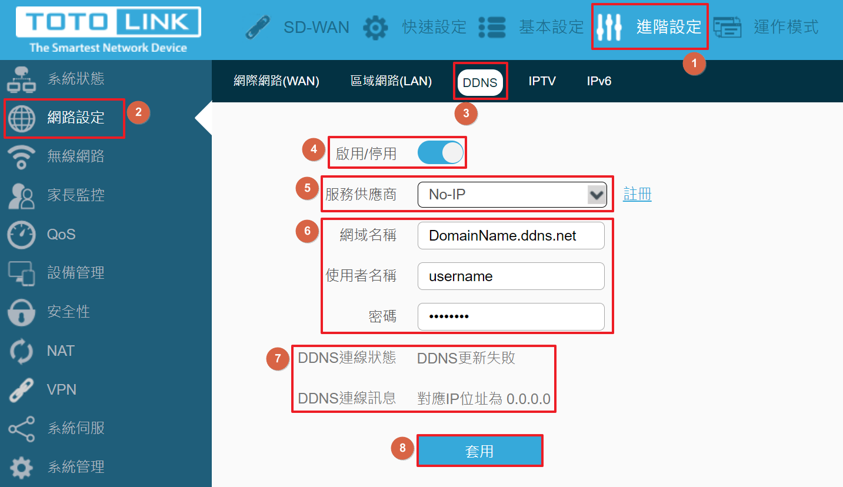Click the 運作模式 window icon

point(728,27)
